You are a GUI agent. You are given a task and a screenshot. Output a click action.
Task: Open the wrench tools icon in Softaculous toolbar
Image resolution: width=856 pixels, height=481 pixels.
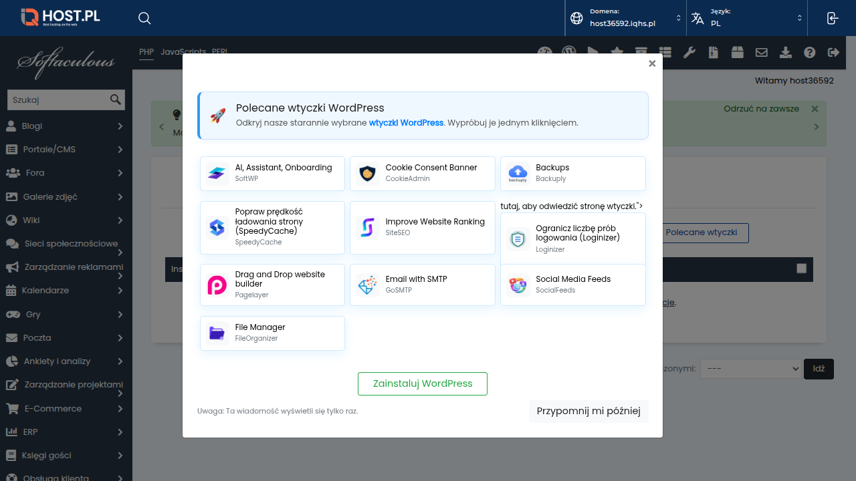pyautogui.click(x=689, y=52)
